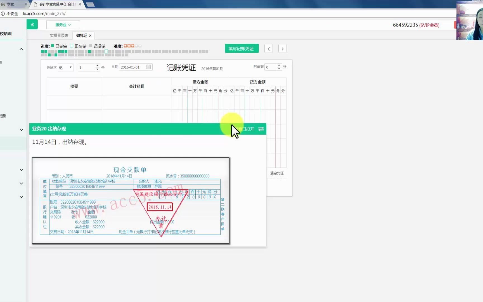Click the first row 会计科目 cell
Image resolution: width=483 pixels, height=302 pixels.
(137, 102)
